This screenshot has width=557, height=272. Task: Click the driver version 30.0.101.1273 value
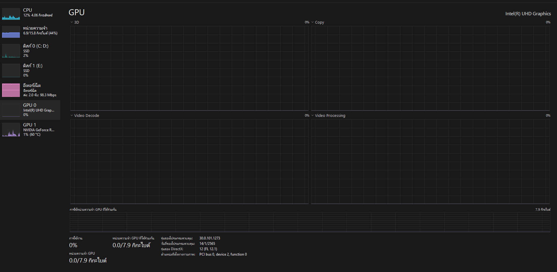(x=210, y=238)
